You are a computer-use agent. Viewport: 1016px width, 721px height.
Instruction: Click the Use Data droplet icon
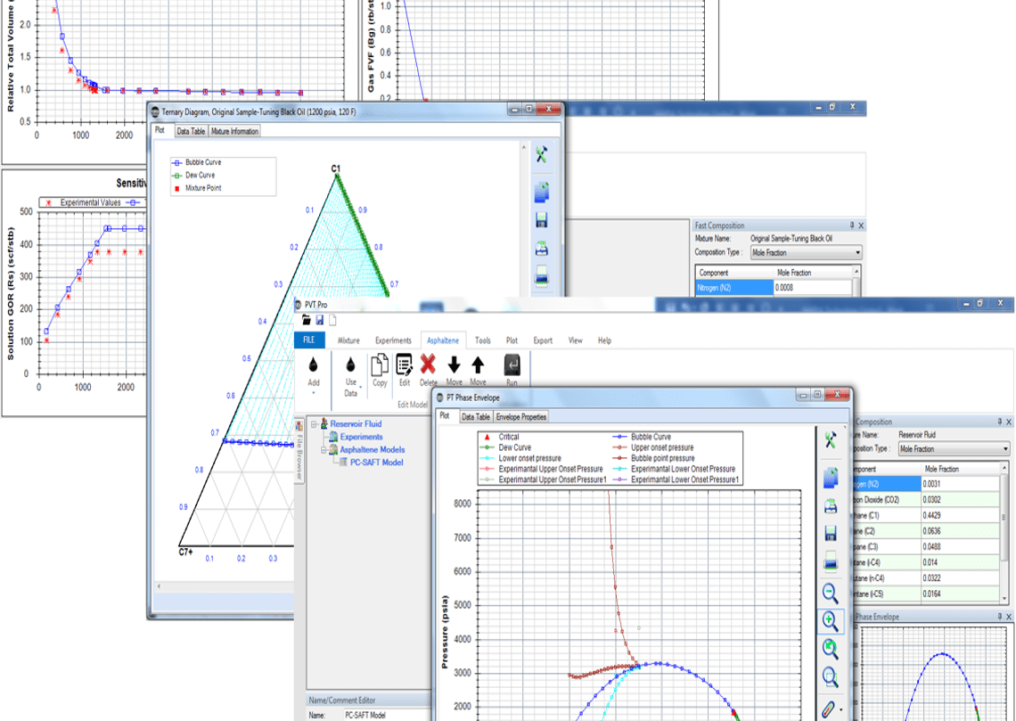point(349,365)
